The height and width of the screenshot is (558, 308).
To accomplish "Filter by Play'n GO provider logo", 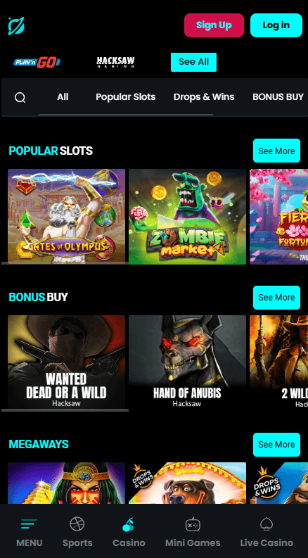I will coord(37,63).
